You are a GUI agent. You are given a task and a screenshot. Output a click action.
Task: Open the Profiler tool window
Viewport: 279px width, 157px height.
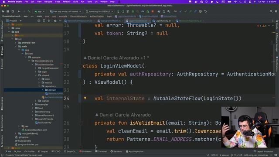point(30,151)
